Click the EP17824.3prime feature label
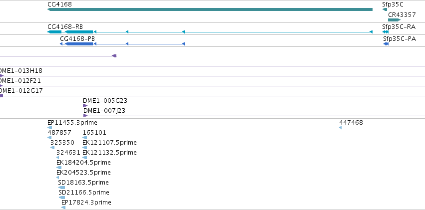The image size is (425, 210). pos(86,203)
